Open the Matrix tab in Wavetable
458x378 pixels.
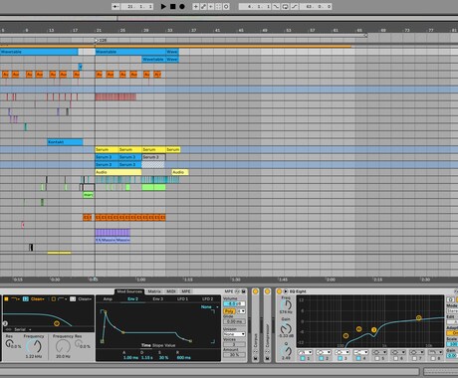(154, 291)
